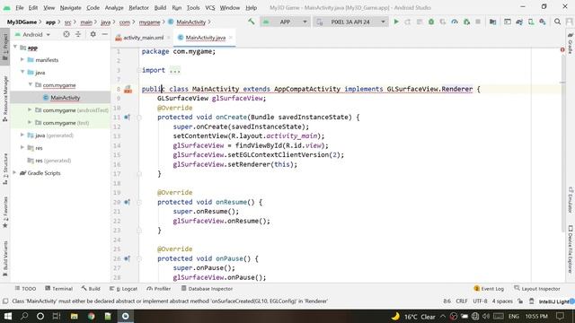
Task: Click the override gutter marker beside onPause
Action: point(127,258)
